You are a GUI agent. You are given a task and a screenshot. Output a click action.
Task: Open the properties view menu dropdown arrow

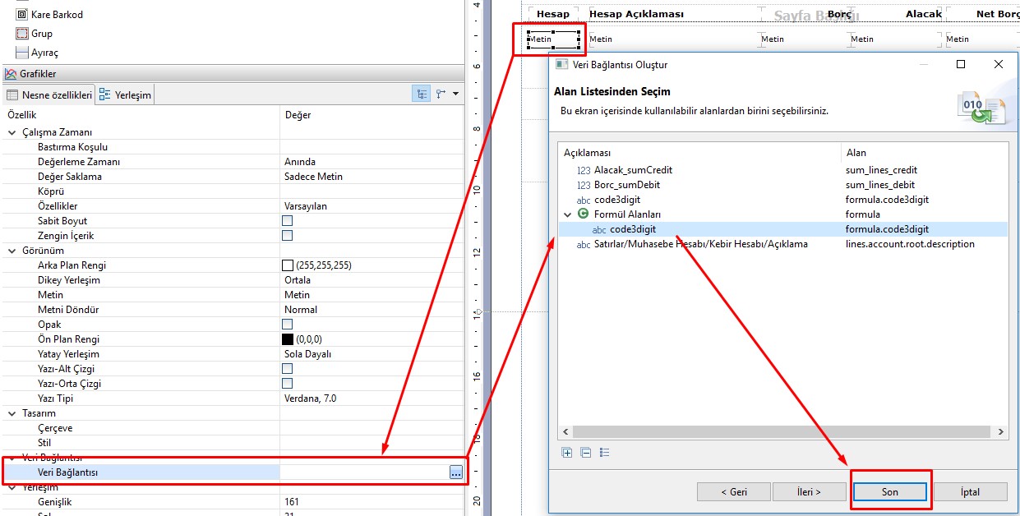[456, 94]
